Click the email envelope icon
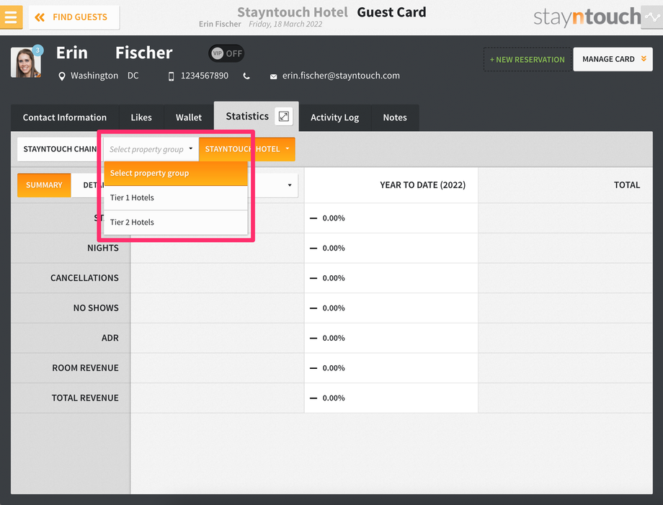The image size is (663, 505). 274,76
